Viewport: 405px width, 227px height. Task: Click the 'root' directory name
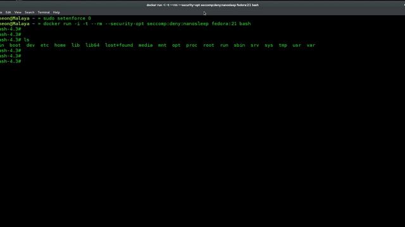click(208, 45)
